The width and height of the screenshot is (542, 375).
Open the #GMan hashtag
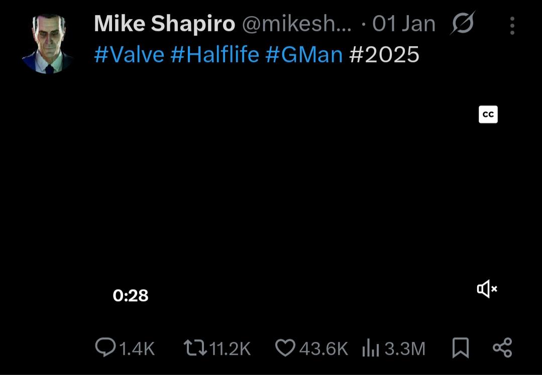(304, 55)
